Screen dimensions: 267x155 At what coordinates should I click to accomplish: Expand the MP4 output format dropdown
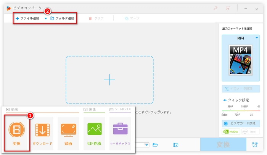click(x=257, y=38)
